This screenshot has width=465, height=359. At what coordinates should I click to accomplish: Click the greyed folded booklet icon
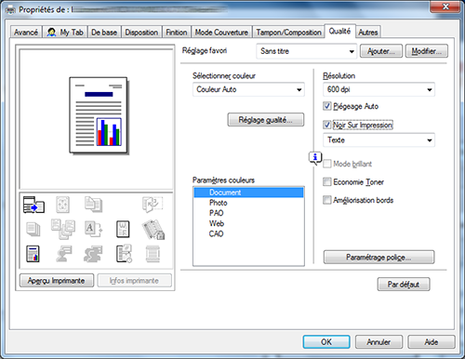coord(153,205)
